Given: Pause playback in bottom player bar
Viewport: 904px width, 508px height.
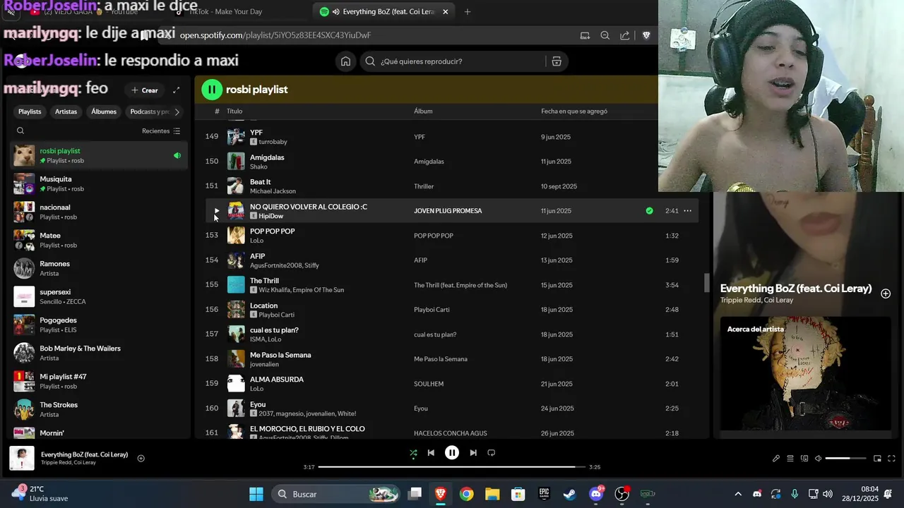Looking at the screenshot, I should [x=452, y=453].
